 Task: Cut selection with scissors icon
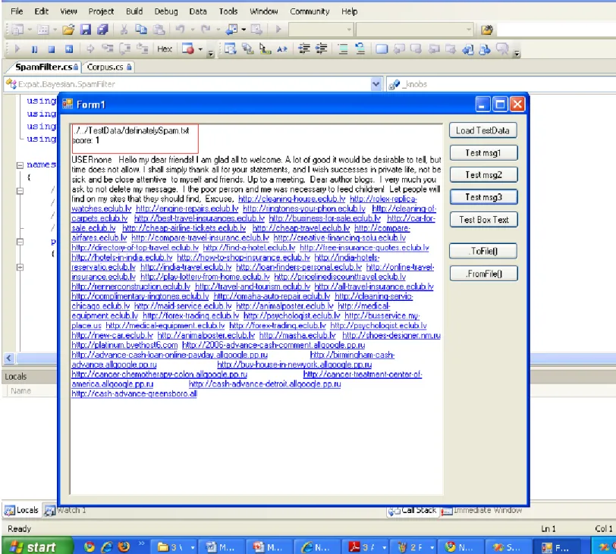point(124,30)
